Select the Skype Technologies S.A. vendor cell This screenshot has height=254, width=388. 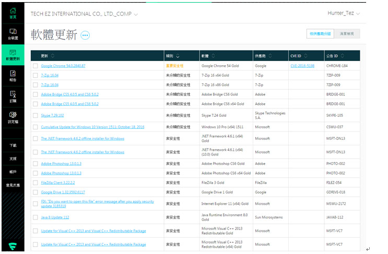pyautogui.click(x=270, y=115)
